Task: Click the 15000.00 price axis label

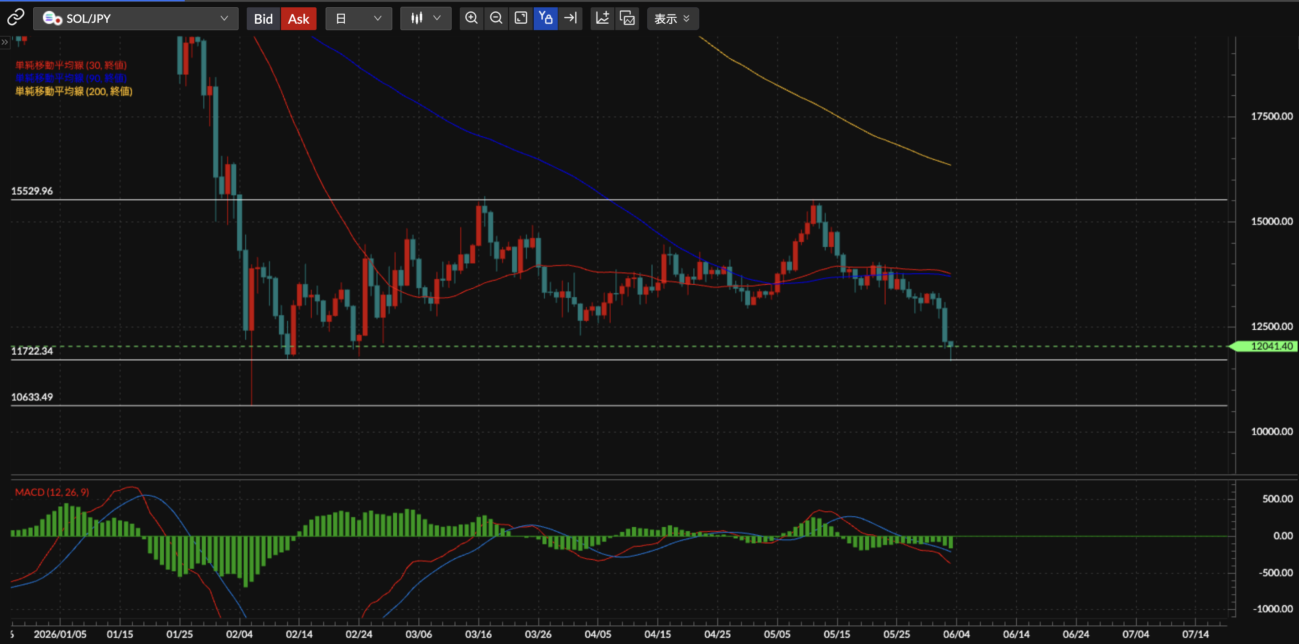Action: click(1272, 221)
